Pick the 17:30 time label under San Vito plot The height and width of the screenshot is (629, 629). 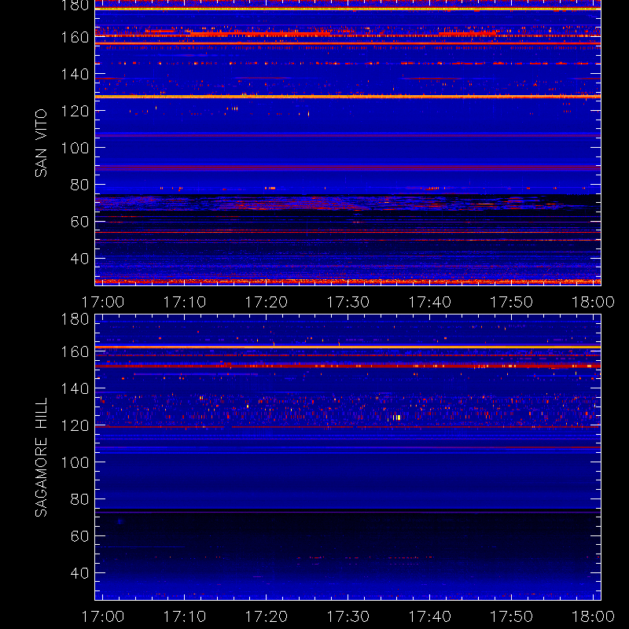point(348,302)
